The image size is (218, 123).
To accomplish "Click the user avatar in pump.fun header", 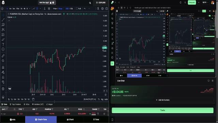I will point(213,2).
